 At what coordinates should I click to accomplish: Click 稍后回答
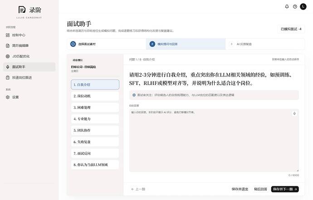coord(260,189)
